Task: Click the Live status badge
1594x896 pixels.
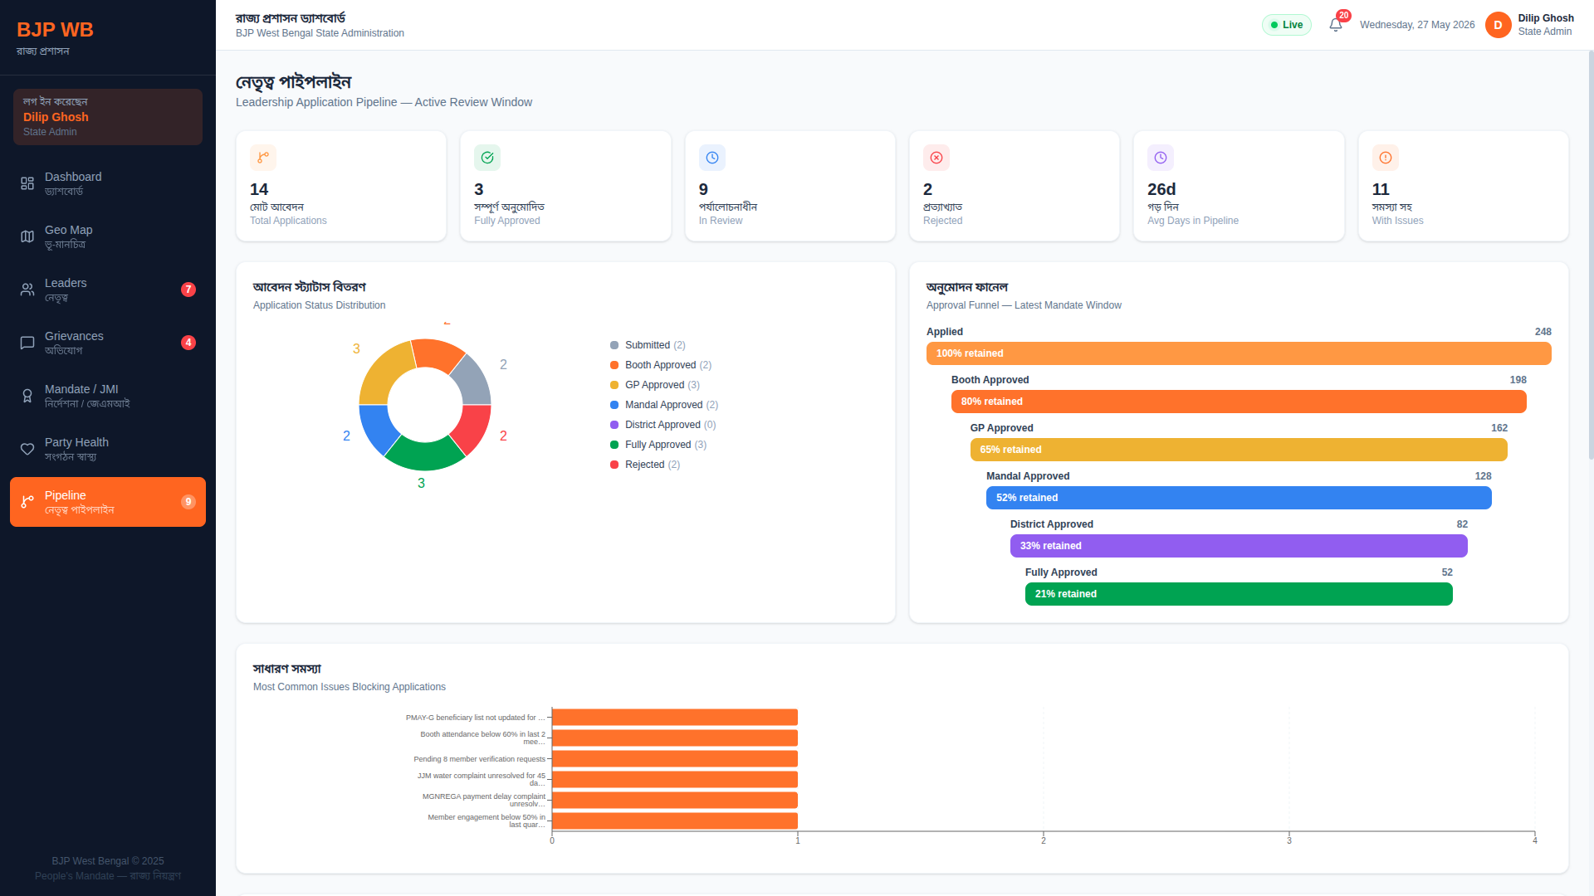Action: (x=1287, y=25)
